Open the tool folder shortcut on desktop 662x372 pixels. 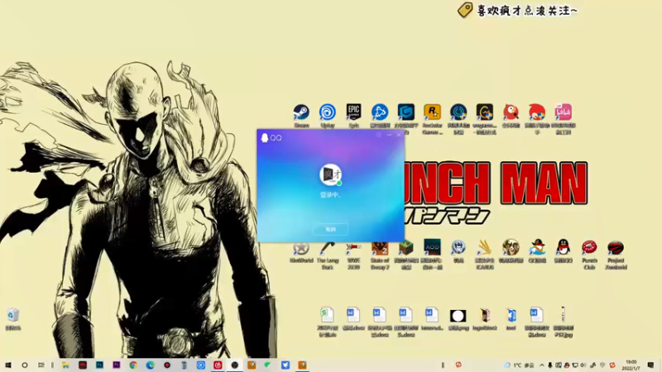511,315
